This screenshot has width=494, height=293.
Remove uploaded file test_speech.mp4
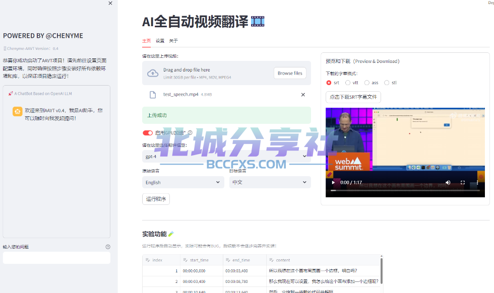(x=303, y=95)
